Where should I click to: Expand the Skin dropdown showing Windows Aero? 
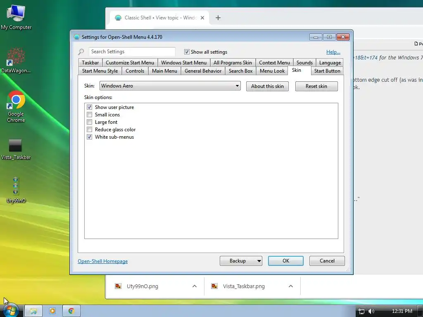[170, 86]
